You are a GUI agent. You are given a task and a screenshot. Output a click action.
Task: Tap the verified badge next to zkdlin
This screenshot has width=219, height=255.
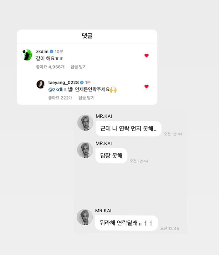point(52,51)
